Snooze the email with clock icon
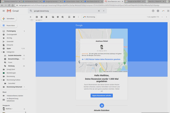Screen dimensions: 170x113 [58, 17]
